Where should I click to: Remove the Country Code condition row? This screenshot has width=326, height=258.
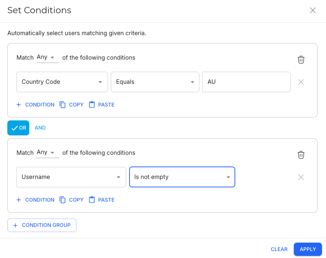[301, 82]
